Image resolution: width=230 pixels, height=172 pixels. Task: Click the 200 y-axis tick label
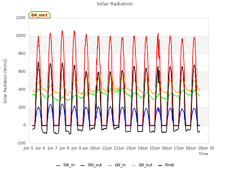[22, 107]
